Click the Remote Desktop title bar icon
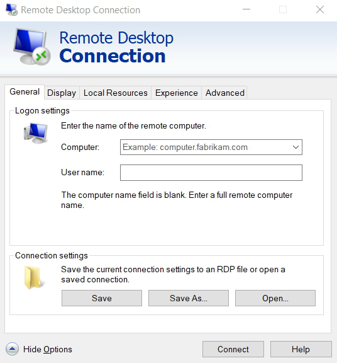Image resolution: width=337 pixels, height=363 pixels. (x=11, y=9)
